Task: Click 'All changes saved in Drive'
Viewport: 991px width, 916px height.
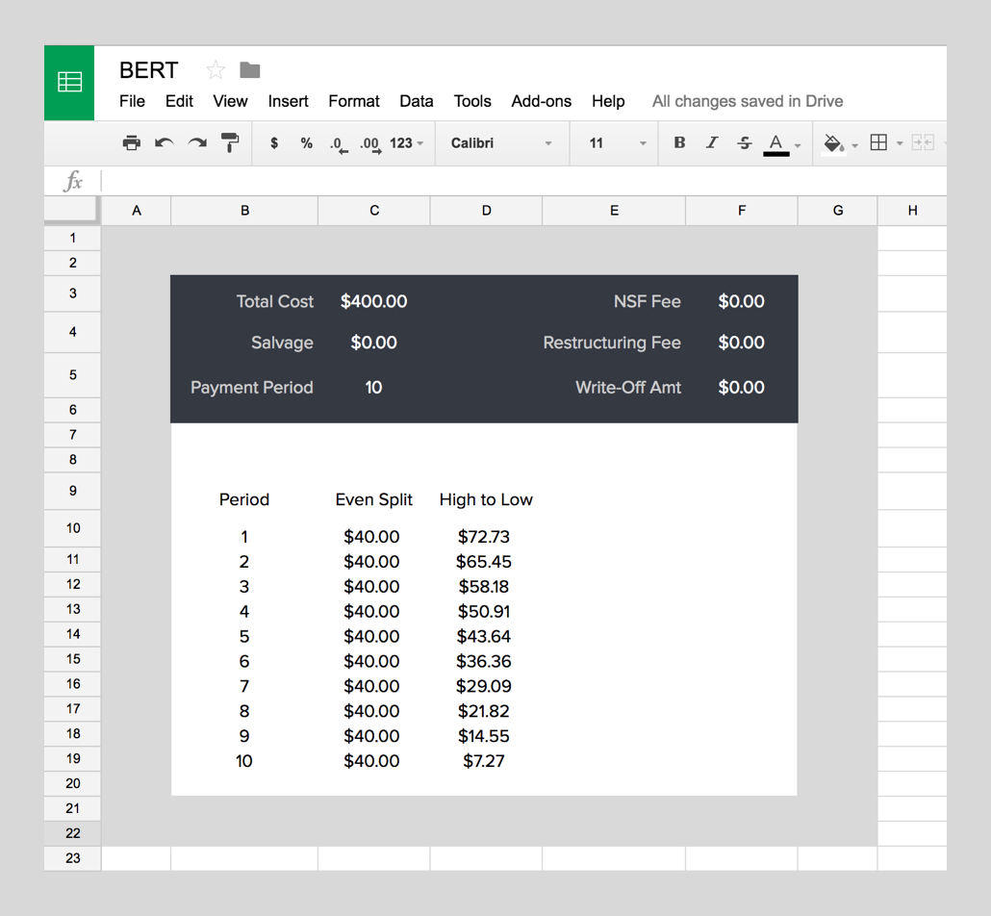Action: click(747, 101)
